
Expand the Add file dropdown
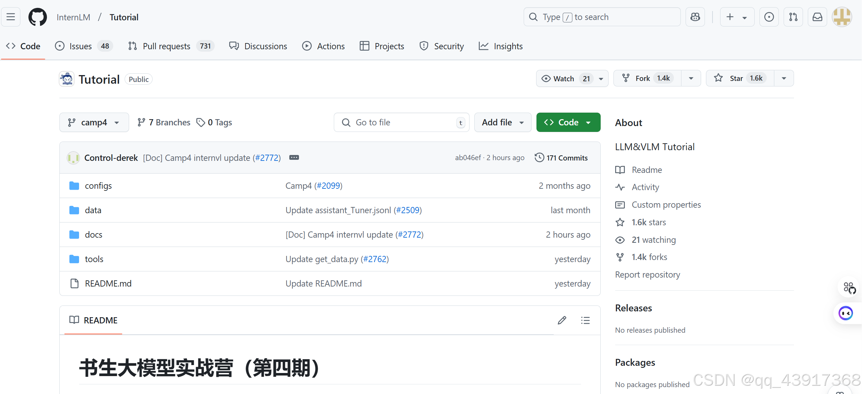pos(503,122)
